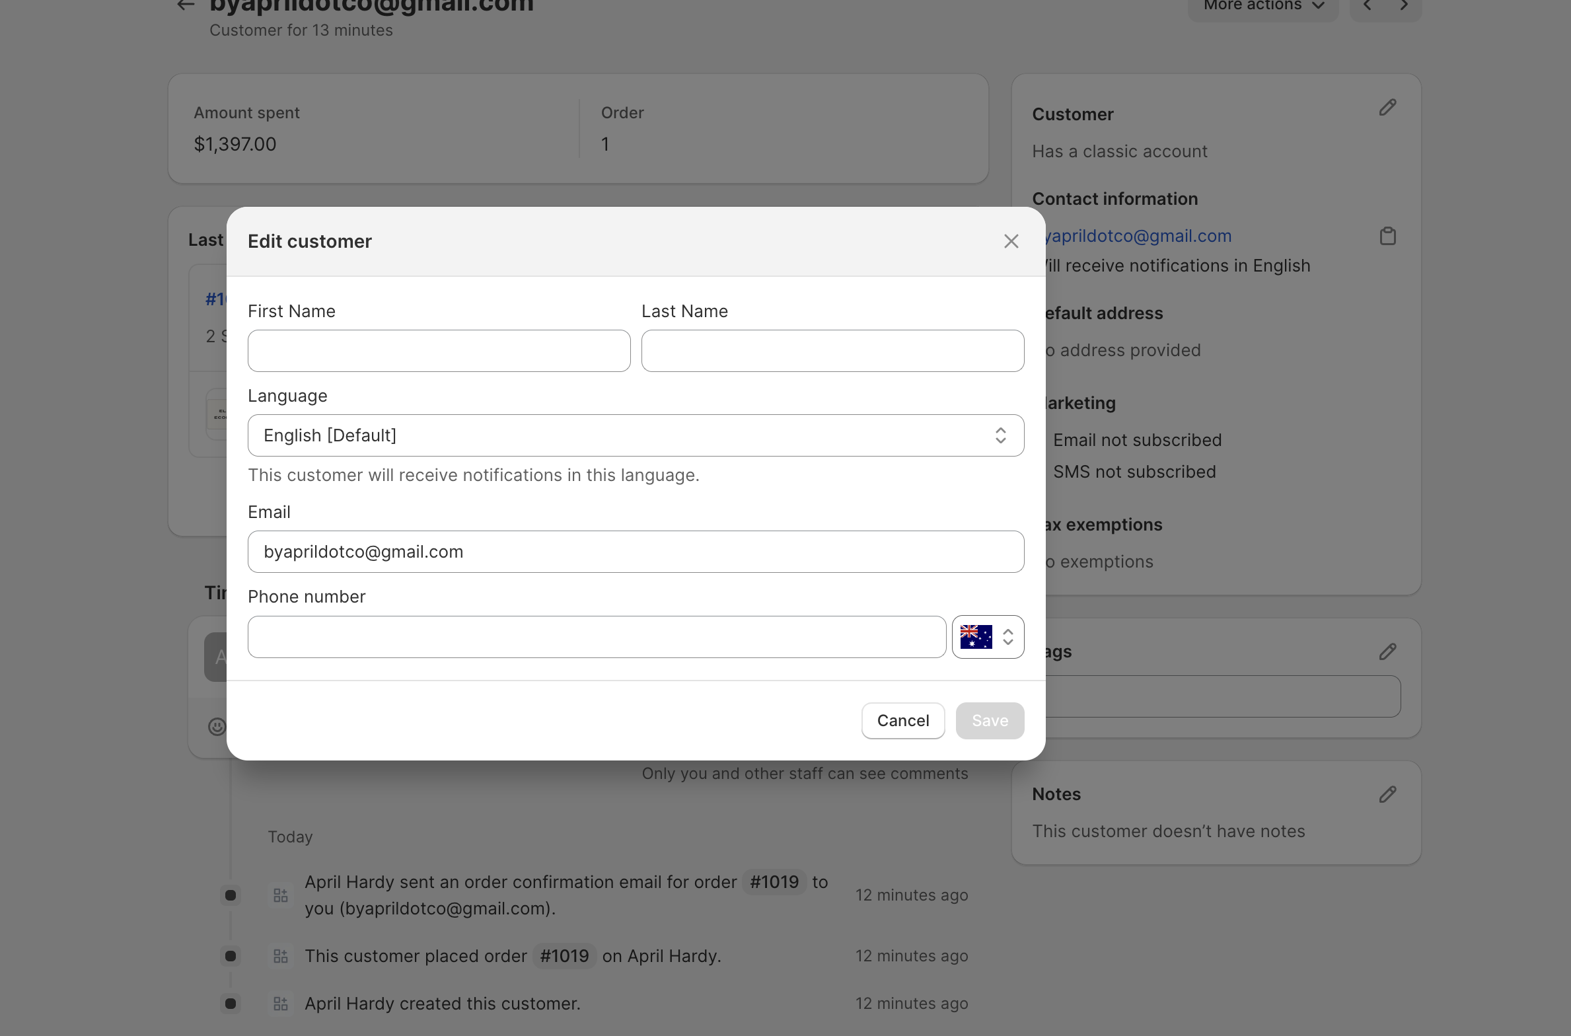The width and height of the screenshot is (1571, 1036).
Task: Open the byaprildotco@gmail.com contact email link
Action: tap(1138, 236)
